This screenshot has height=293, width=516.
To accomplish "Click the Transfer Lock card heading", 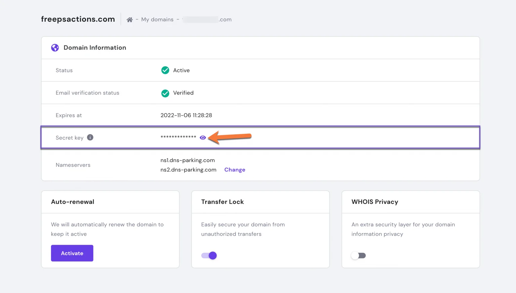I will pos(222,202).
